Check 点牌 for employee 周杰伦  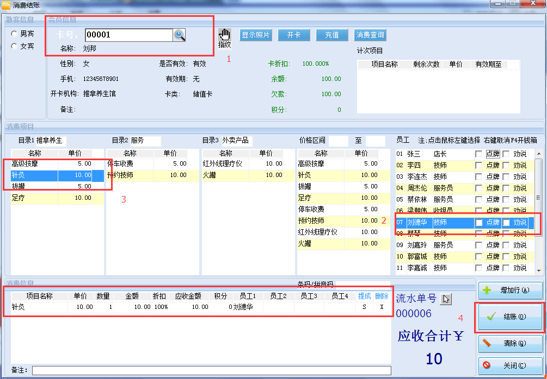click(x=478, y=188)
